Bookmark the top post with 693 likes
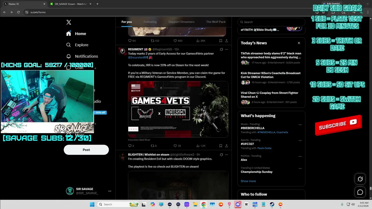This screenshot has height=209, width=372. click(221, 41)
